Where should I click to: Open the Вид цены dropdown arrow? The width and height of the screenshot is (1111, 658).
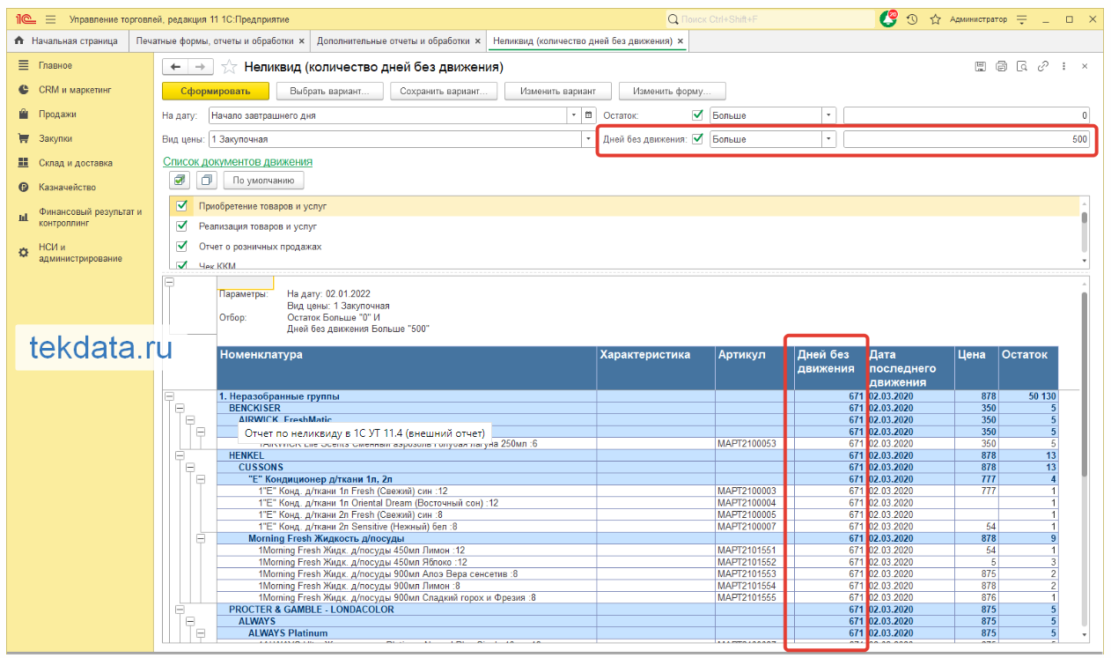(x=588, y=139)
